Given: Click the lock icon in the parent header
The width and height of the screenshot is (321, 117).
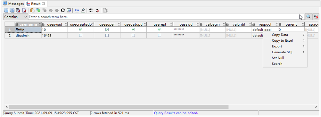Looking at the screenshot, I should 280,24.
